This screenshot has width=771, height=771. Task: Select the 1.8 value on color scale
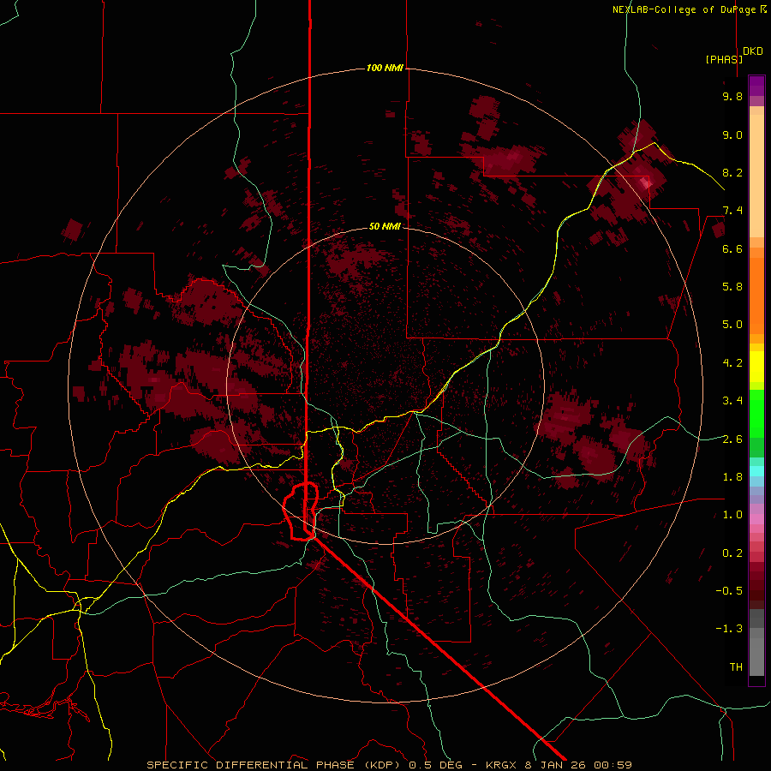(732, 477)
